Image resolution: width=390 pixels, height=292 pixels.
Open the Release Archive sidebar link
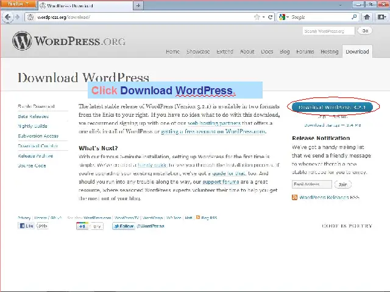point(35,156)
